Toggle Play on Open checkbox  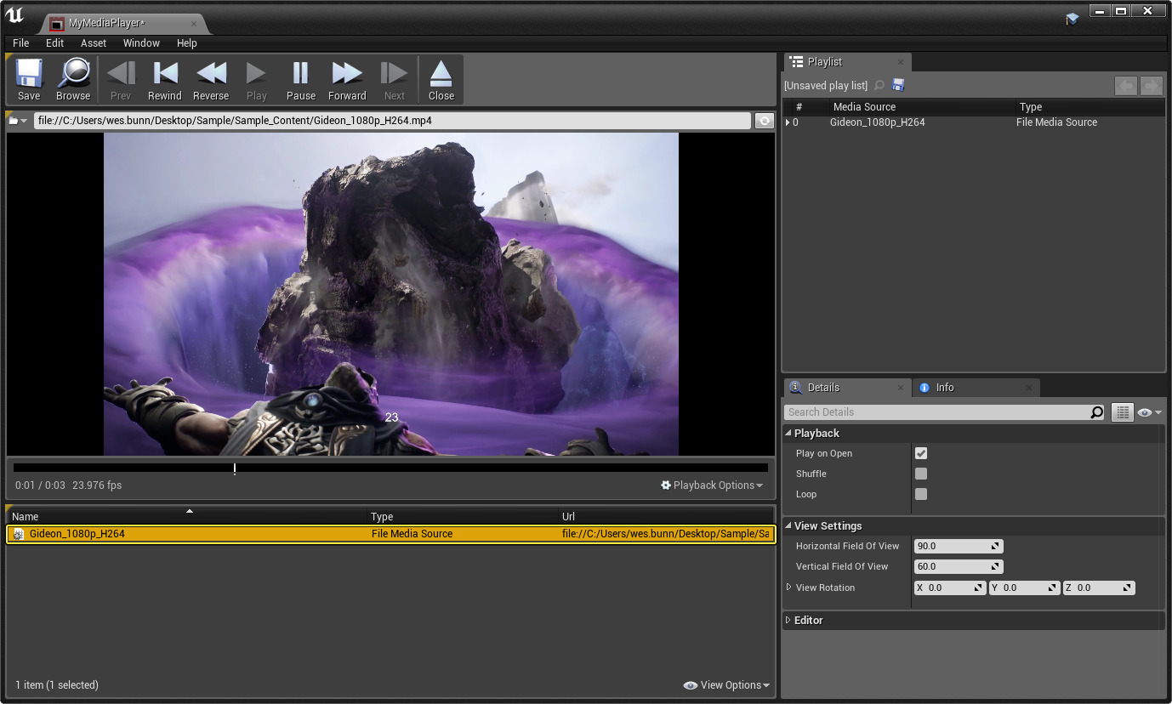[x=921, y=453]
